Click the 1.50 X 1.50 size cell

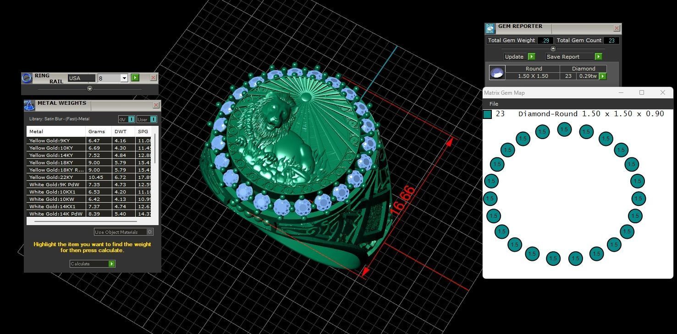click(533, 76)
